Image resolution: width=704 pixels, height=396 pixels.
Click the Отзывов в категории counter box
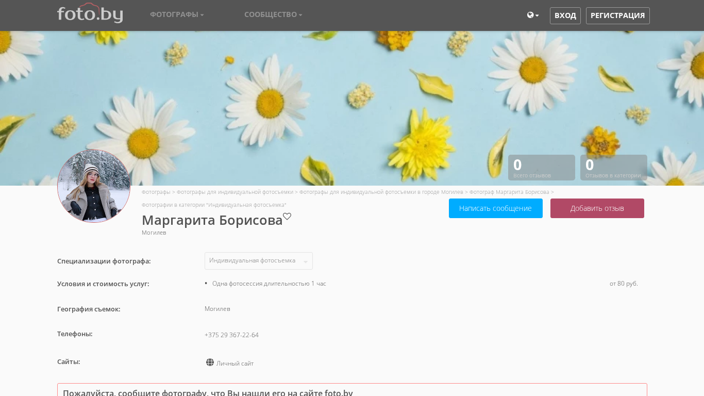tap(613, 168)
